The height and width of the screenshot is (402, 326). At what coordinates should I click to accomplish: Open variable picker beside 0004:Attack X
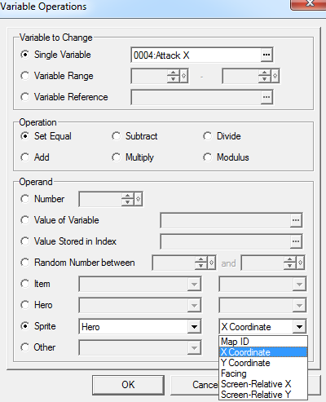(x=267, y=55)
